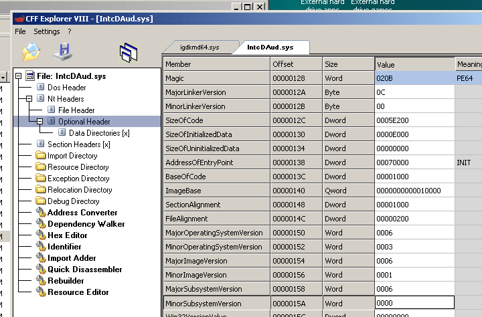The width and height of the screenshot is (482, 317).
Task: Click the MinorSubsystemVersion value field
Action: pyautogui.click(x=414, y=303)
